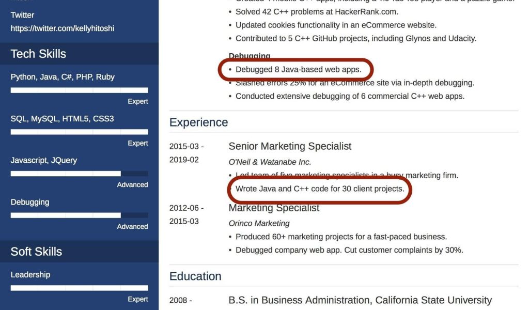Click the bold Debugging subheading above the bullets
Viewport: 529px width, 310px height.
250,56
